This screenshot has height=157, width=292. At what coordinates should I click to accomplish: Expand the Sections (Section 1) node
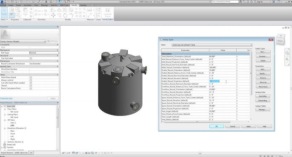5,142
